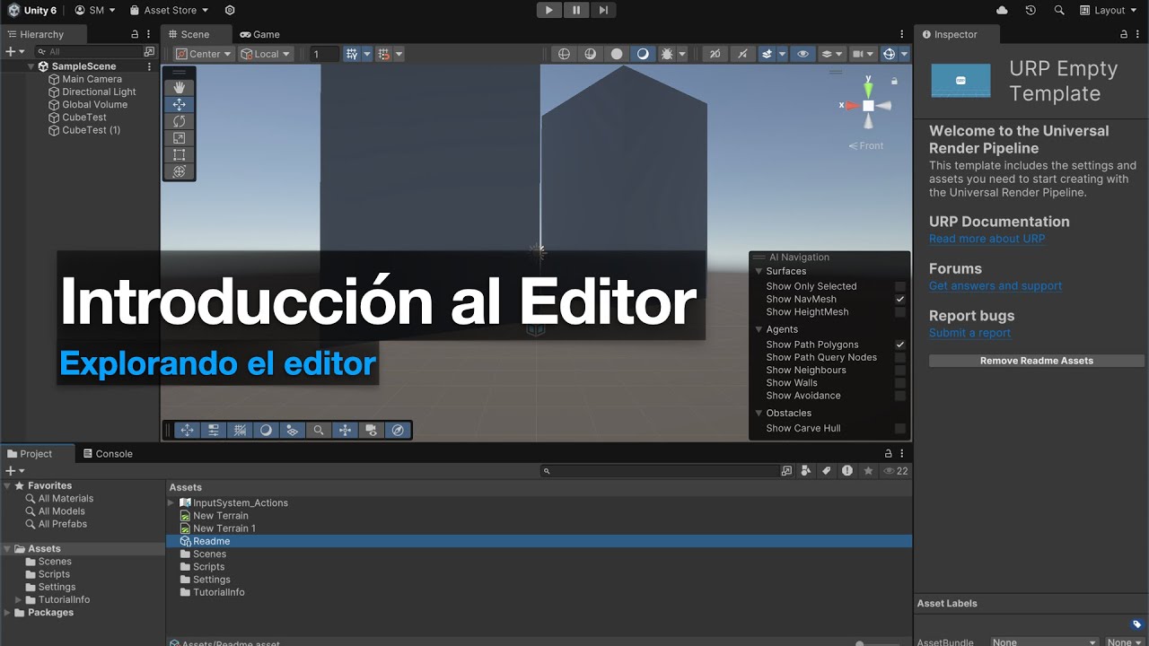
Task: Open the global search magnifier
Action: (1059, 10)
